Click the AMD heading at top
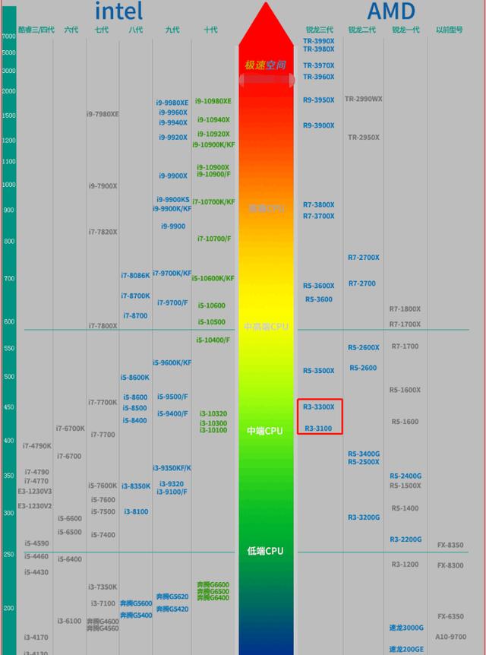486x655 pixels. (390, 11)
